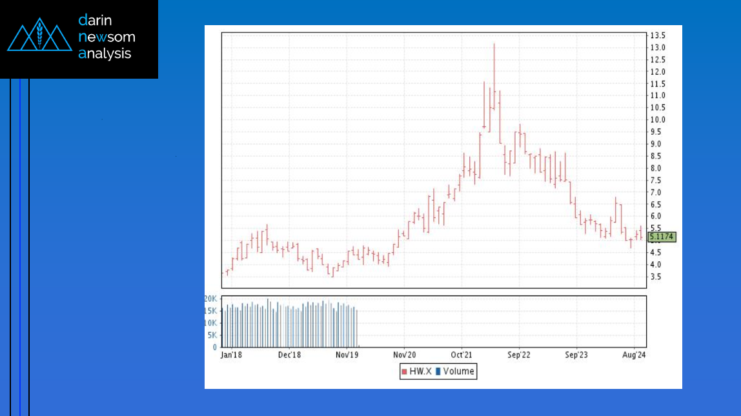The image size is (741, 416).
Task: Click the 13.5 price axis label
Action: (x=658, y=35)
